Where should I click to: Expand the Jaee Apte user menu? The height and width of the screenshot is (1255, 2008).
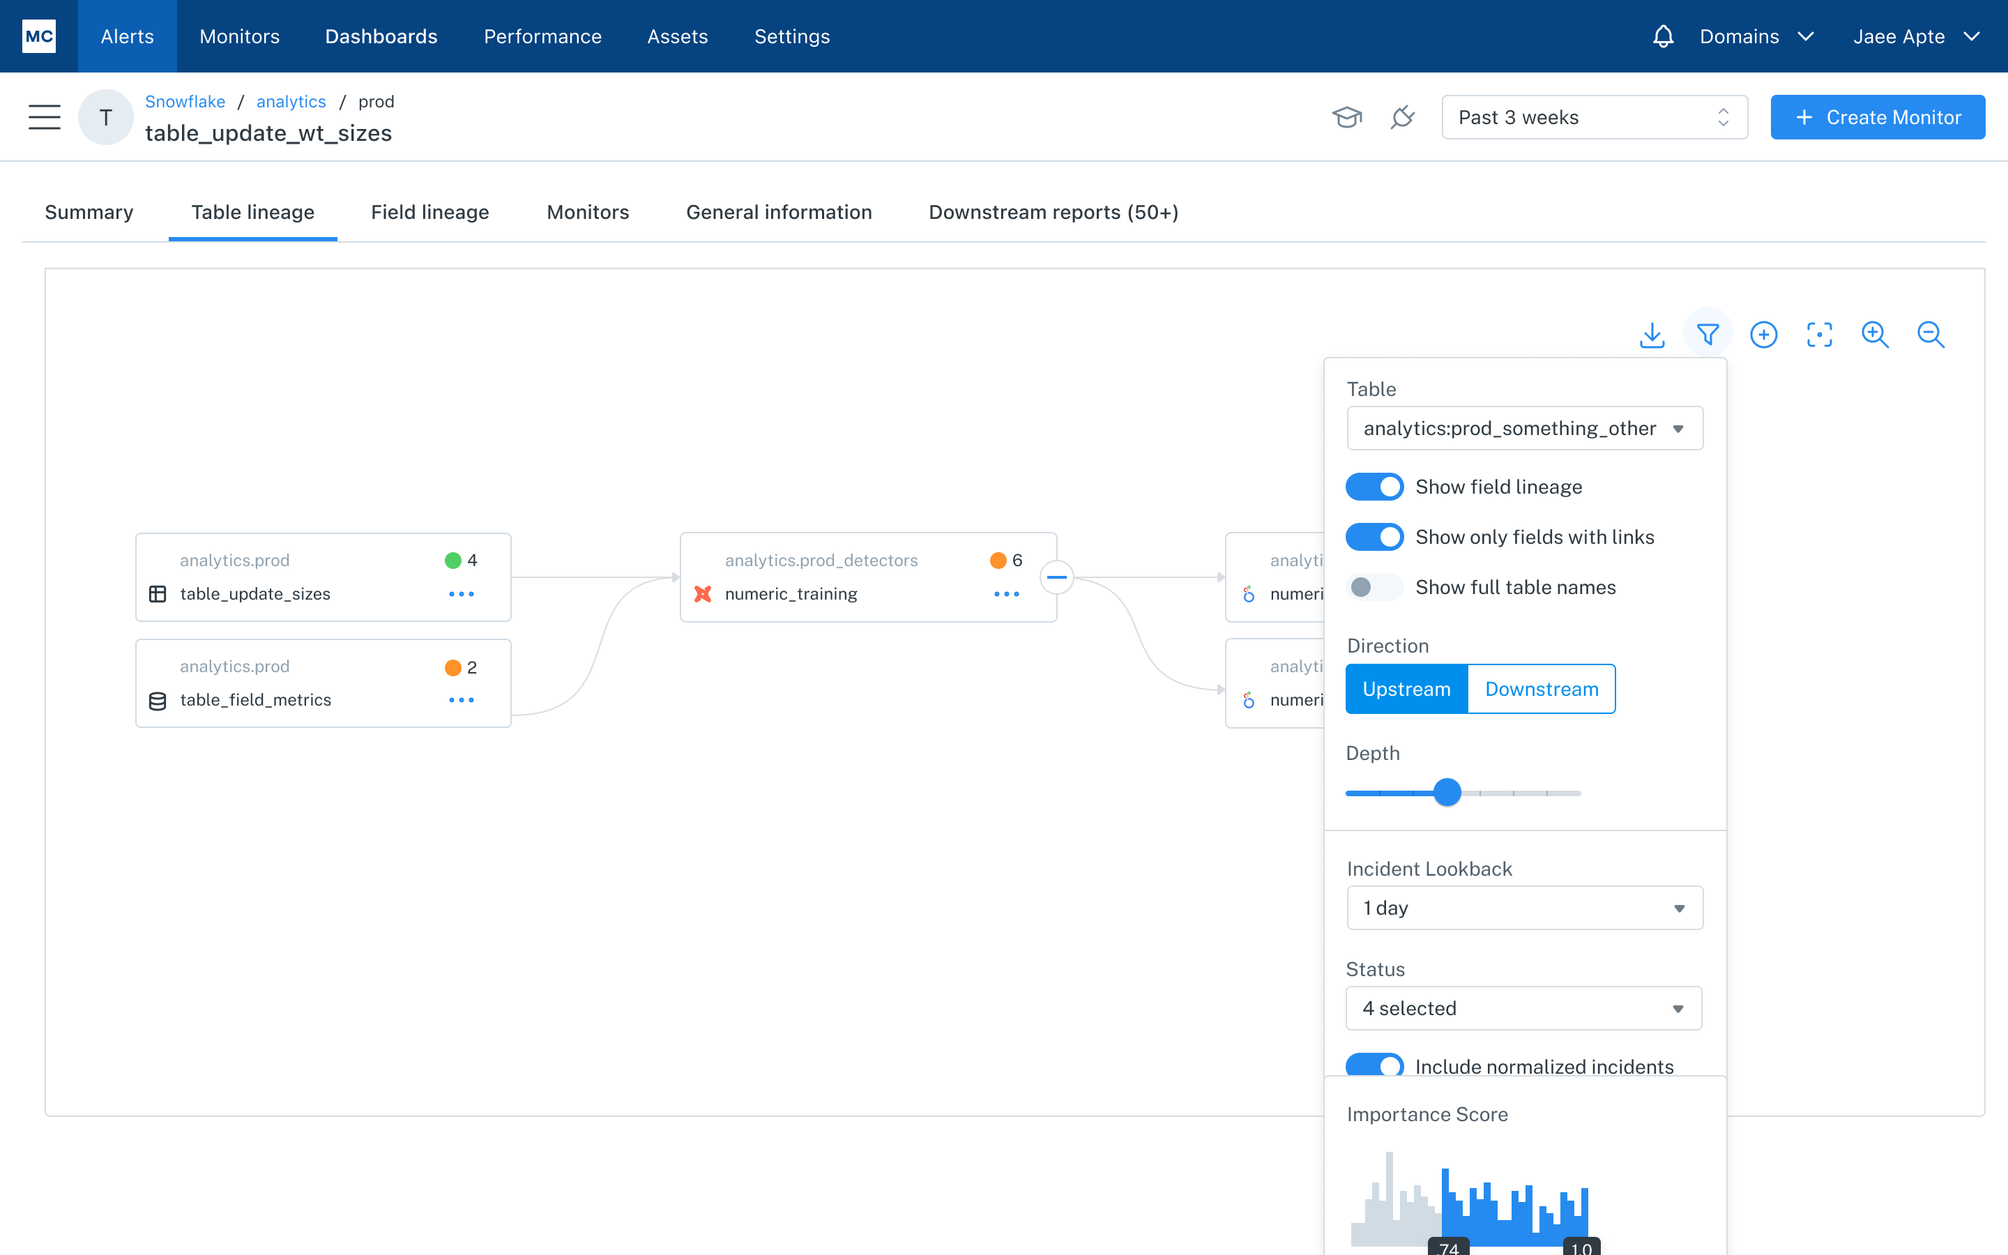(x=1917, y=36)
